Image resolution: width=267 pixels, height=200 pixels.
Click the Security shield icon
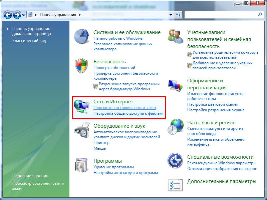(x=81, y=65)
